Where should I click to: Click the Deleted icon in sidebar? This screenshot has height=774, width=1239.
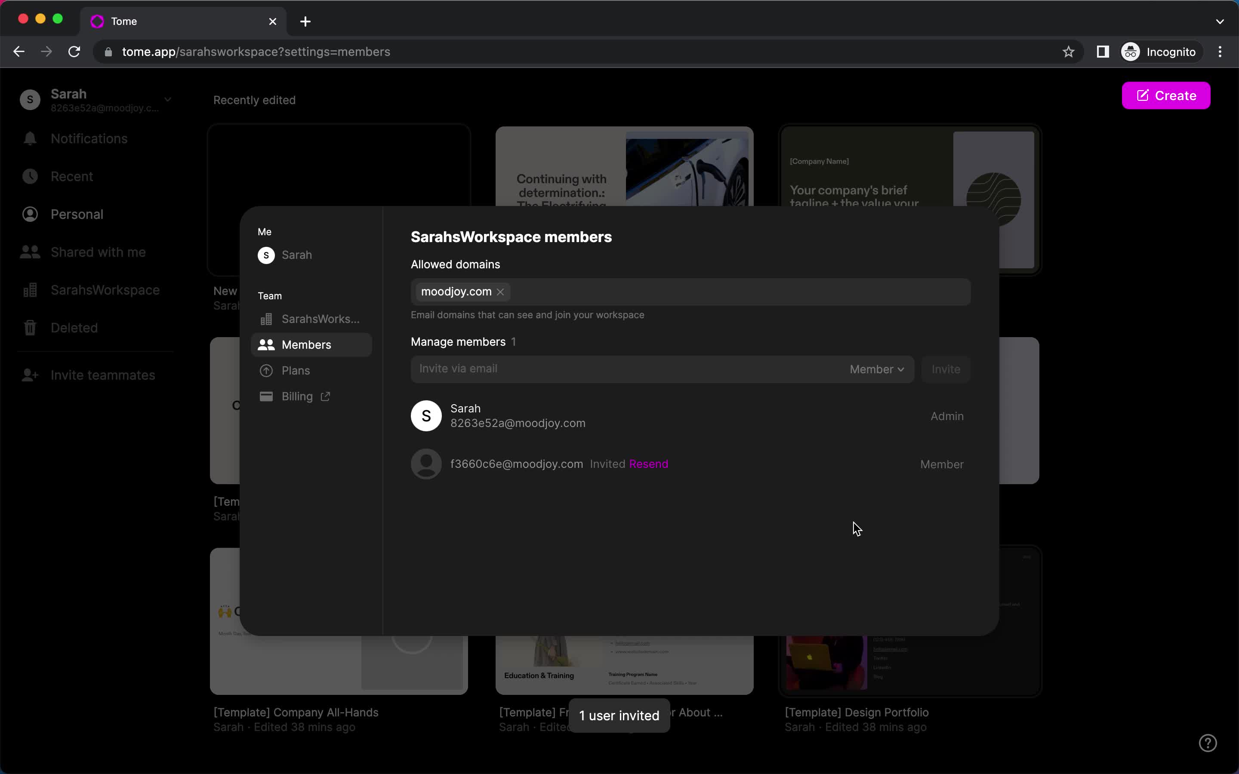tap(30, 327)
